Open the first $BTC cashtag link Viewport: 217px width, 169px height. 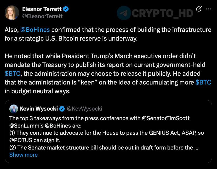13,74
